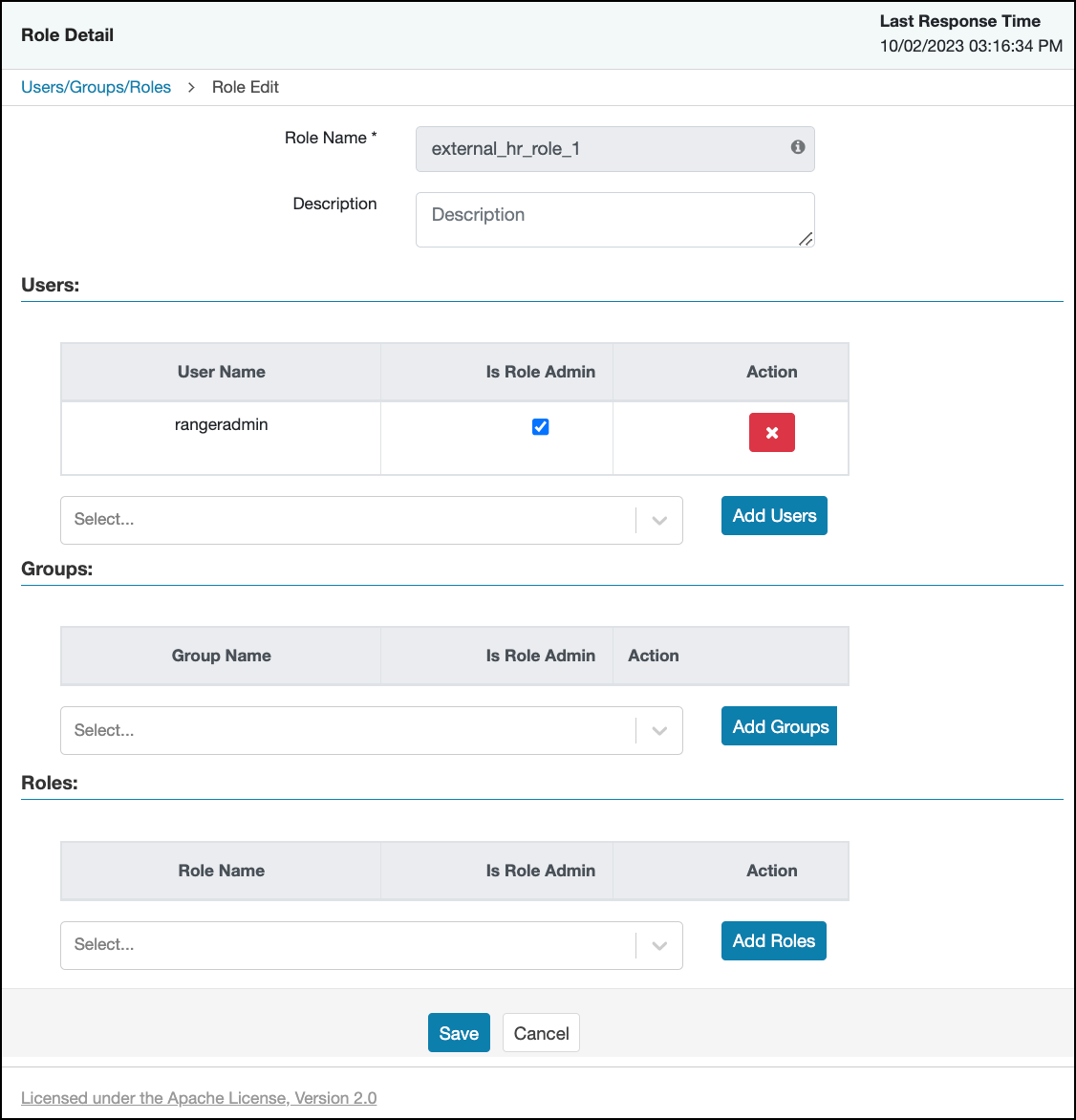Expand the Users select dropdown arrow
This screenshot has width=1076, height=1120.
(659, 521)
